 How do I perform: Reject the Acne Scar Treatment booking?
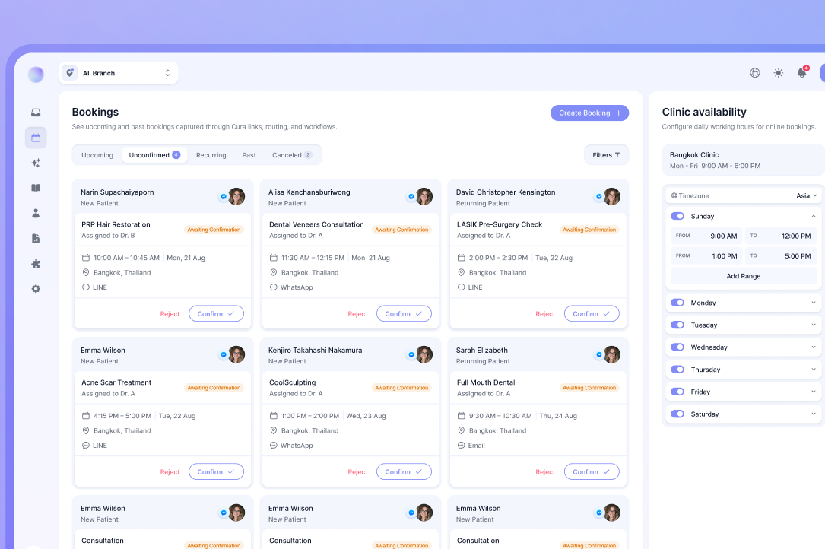[x=170, y=472]
